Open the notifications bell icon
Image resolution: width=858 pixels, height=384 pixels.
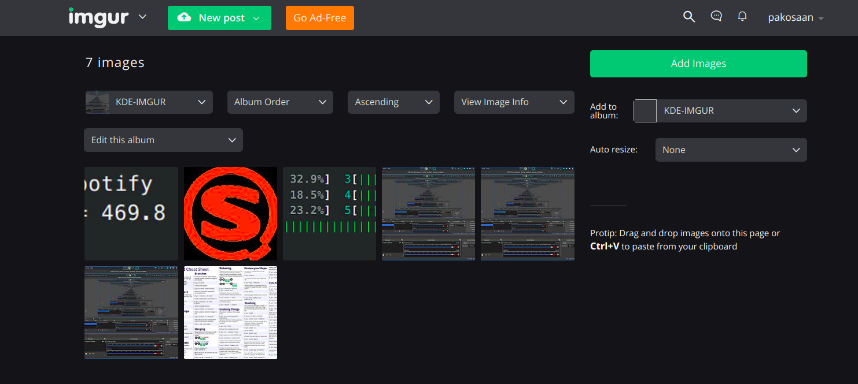click(x=743, y=17)
